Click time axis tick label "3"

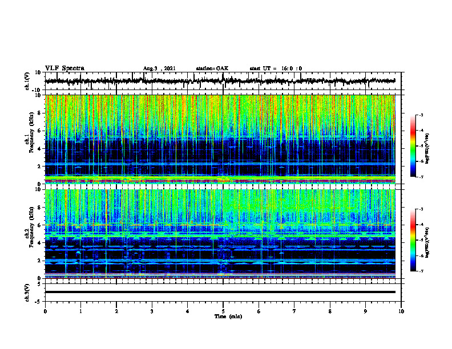(152, 311)
